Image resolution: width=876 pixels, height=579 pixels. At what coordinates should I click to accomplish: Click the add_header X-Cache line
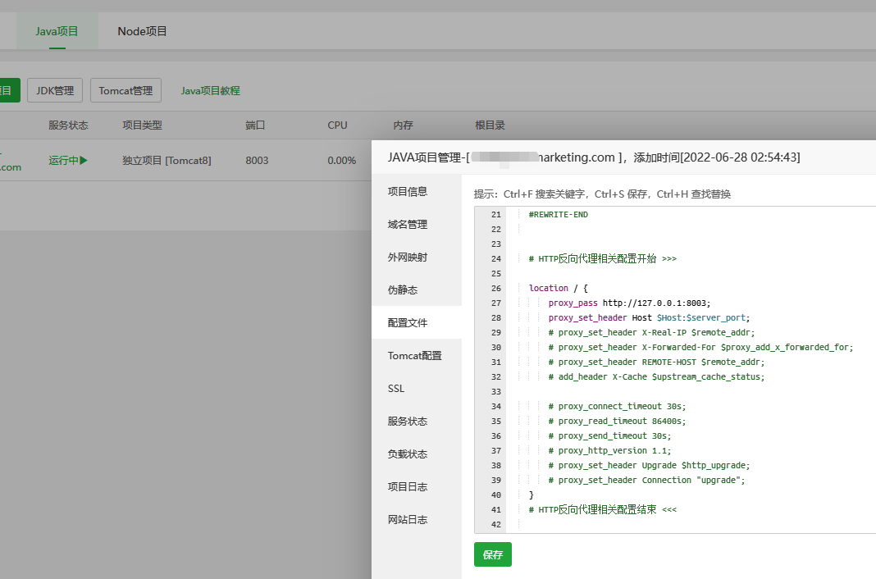(x=656, y=377)
